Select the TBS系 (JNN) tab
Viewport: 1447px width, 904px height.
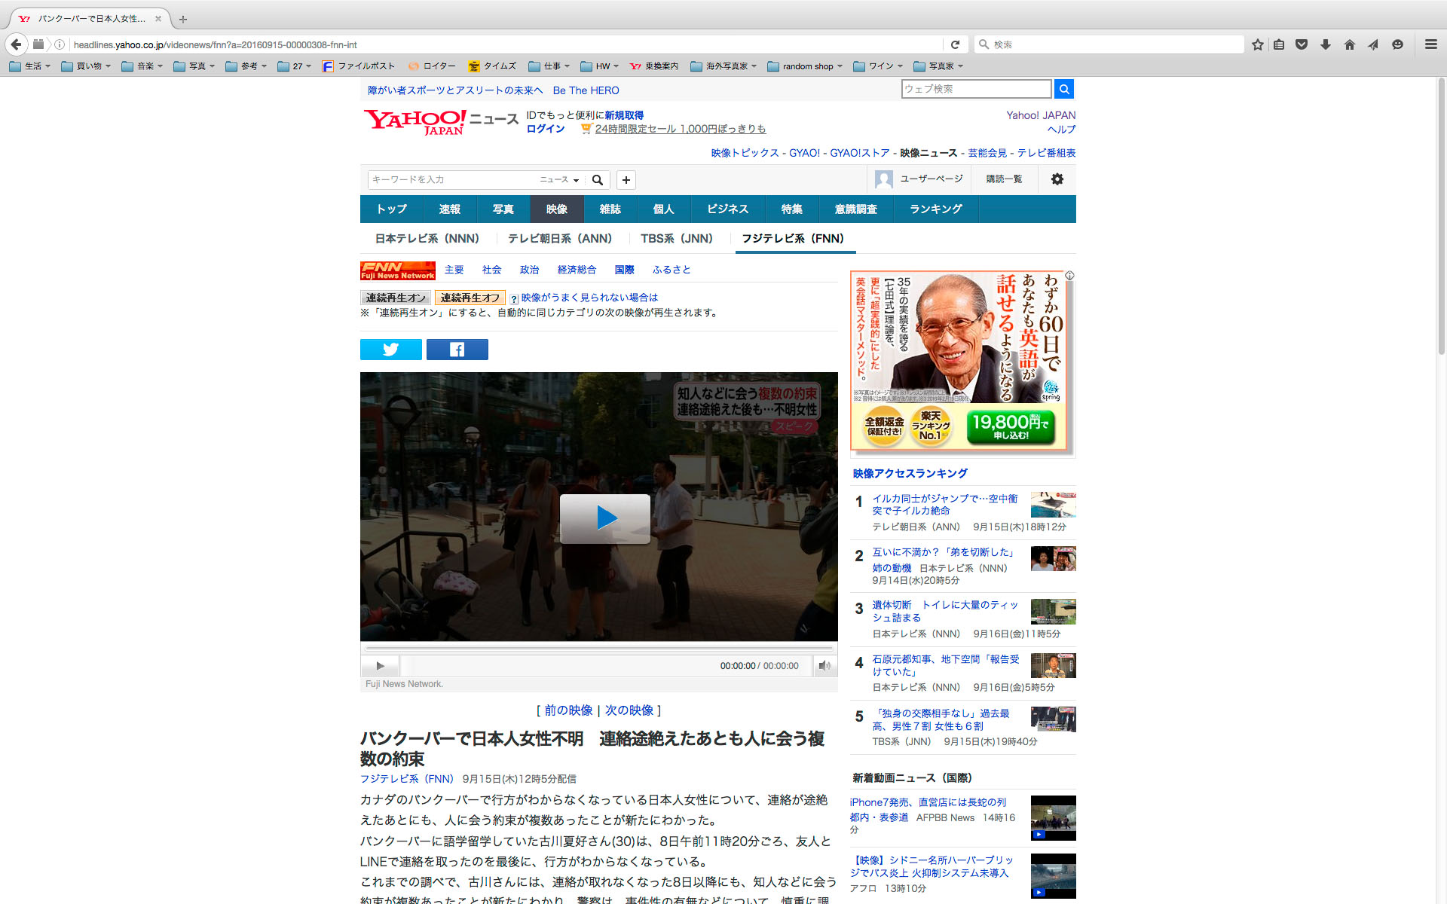(x=676, y=239)
